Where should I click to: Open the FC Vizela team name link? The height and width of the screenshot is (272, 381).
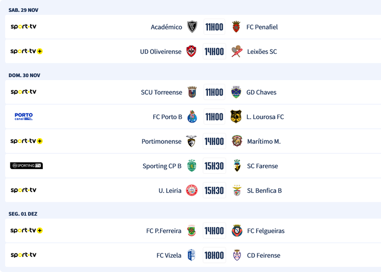coord(169,255)
